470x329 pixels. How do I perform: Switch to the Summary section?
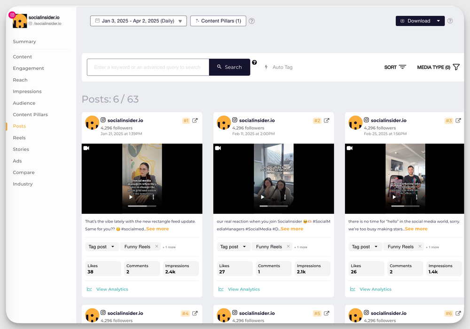tap(24, 42)
